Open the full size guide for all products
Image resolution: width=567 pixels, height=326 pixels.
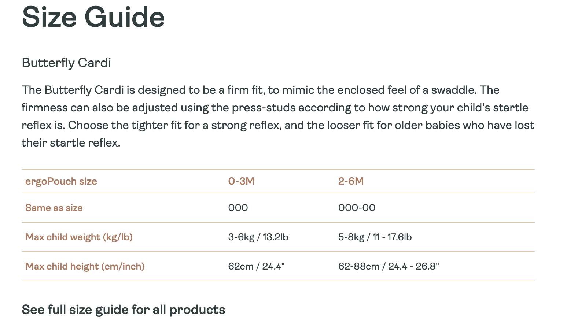[x=123, y=310]
